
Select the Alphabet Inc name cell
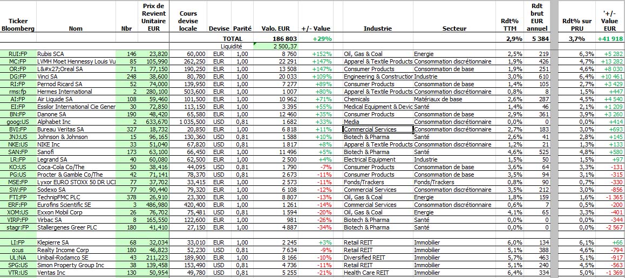coord(76,122)
